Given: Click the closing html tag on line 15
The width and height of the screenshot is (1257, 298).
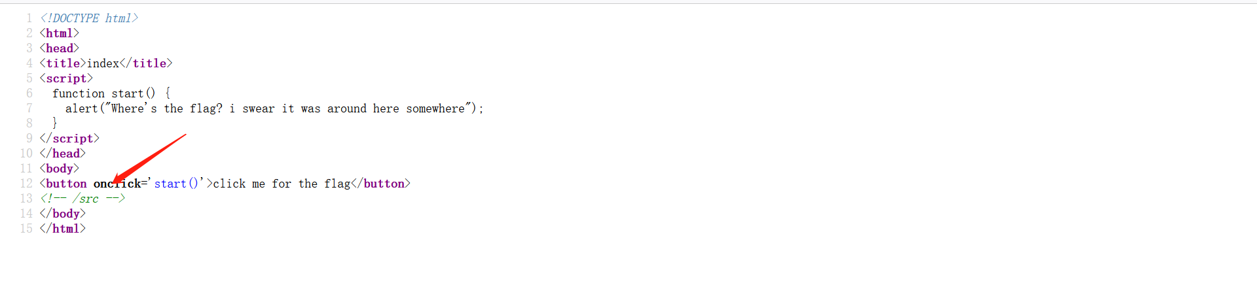Looking at the screenshot, I should (x=62, y=229).
